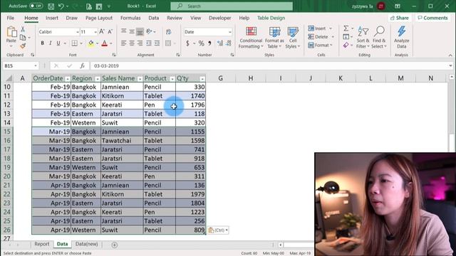Apply the red font color
Image resolution: width=456 pixels, height=256 pixels.
[105, 43]
